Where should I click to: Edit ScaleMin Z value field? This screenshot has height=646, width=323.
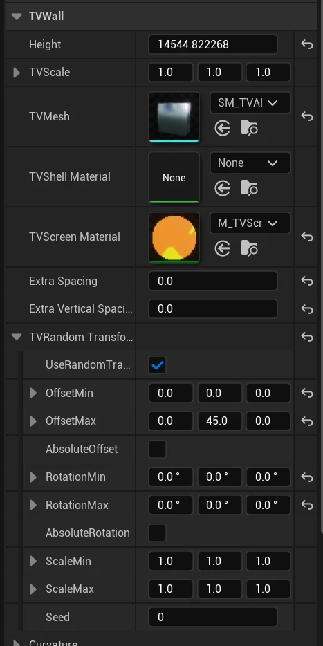(268, 561)
